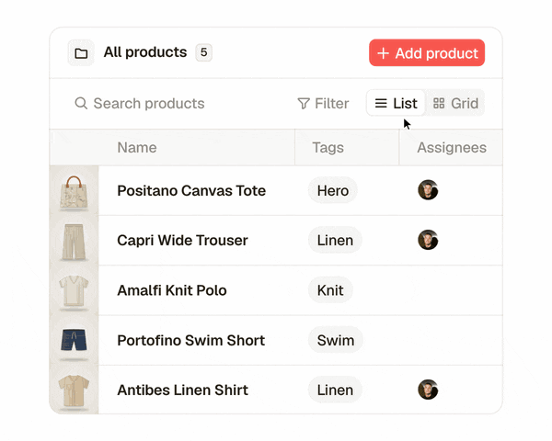
Task: Click the Grid view squares icon
Action: click(439, 104)
